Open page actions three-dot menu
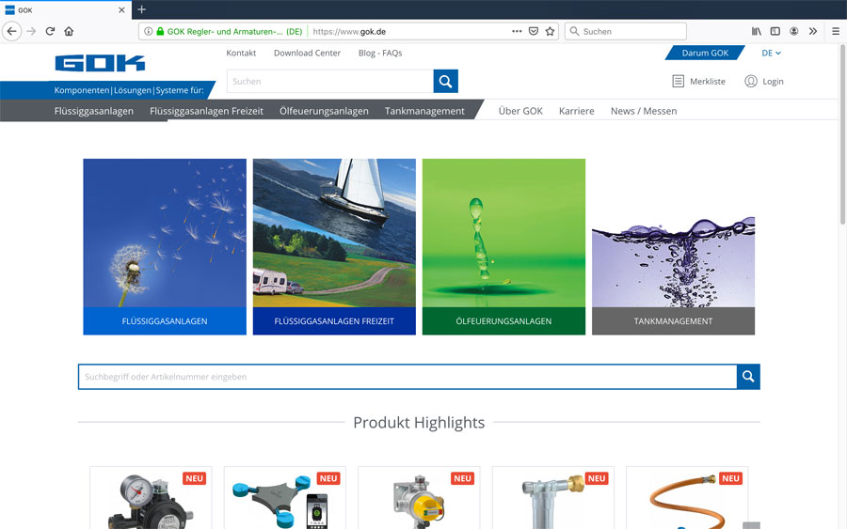 pyautogui.click(x=517, y=31)
